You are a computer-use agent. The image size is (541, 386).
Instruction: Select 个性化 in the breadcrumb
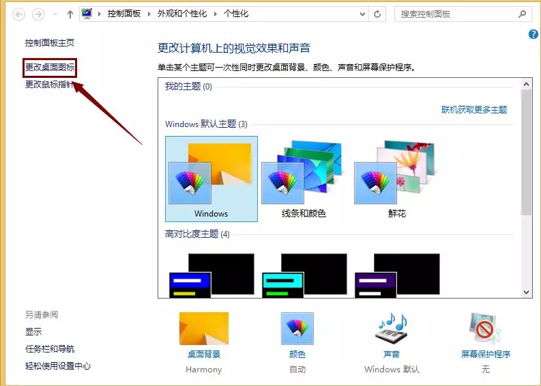236,14
